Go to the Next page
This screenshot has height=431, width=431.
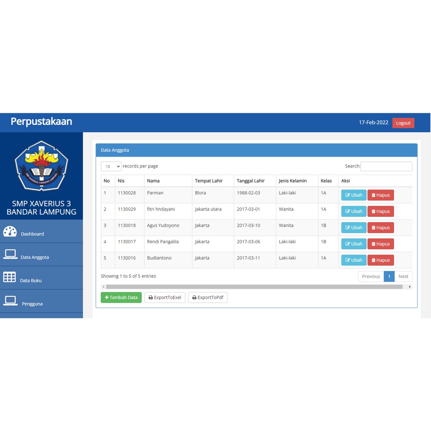(x=403, y=276)
